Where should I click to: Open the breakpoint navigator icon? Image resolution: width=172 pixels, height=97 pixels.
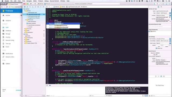click(x=41, y=7)
